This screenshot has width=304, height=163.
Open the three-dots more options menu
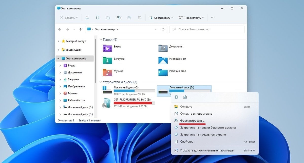point(213,18)
